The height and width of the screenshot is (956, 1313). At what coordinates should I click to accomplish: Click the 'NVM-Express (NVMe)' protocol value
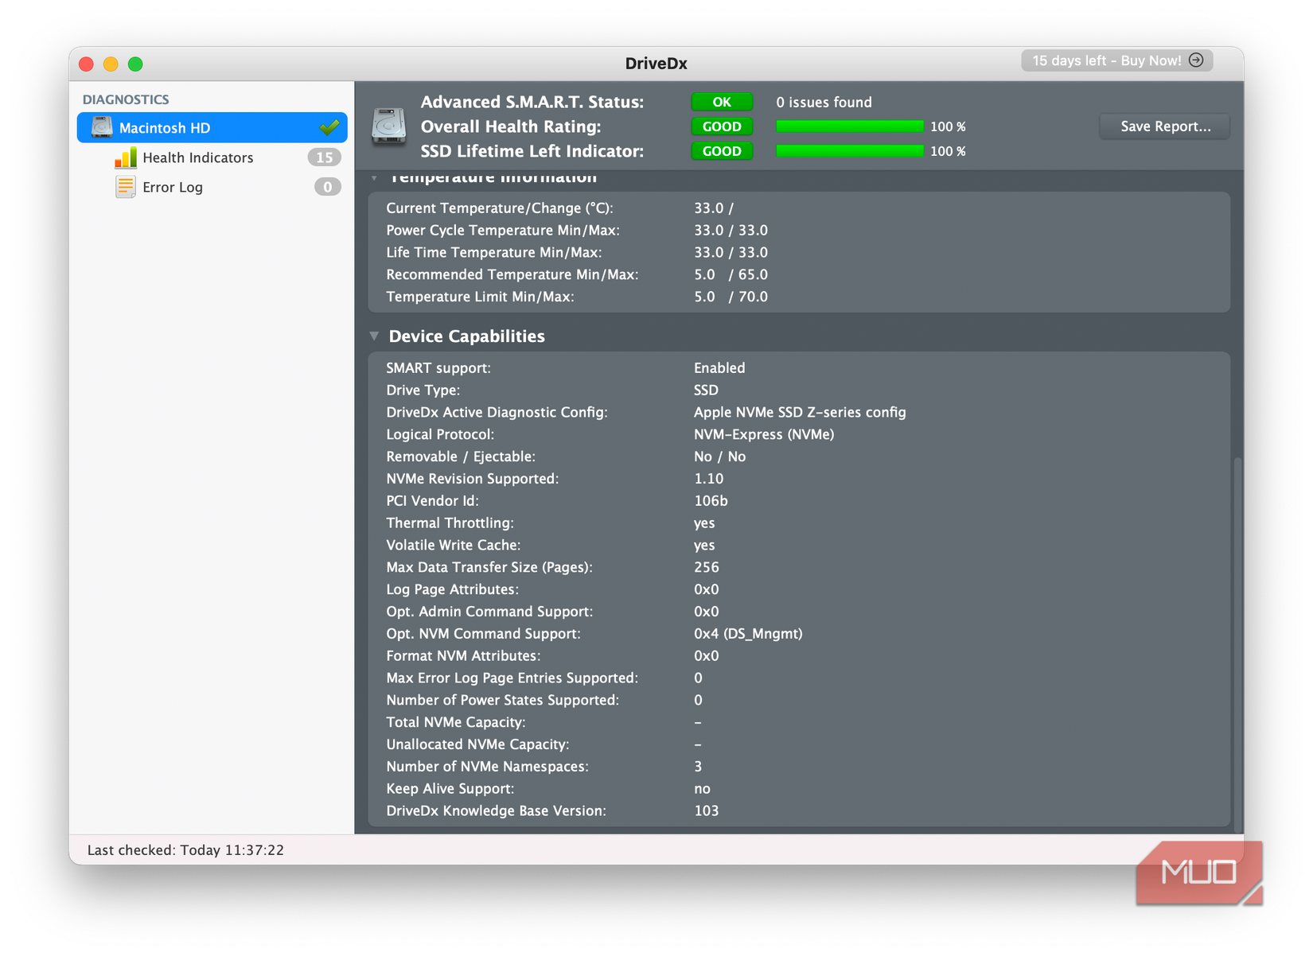[764, 434]
